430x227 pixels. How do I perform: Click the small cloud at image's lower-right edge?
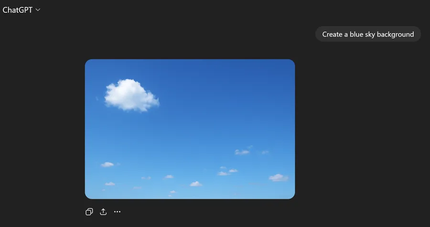279,177
